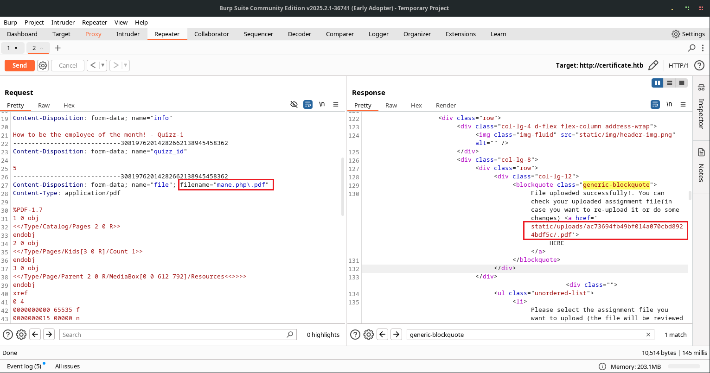Open the Burp menu
The width and height of the screenshot is (710, 373).
[x=10, y=22]
